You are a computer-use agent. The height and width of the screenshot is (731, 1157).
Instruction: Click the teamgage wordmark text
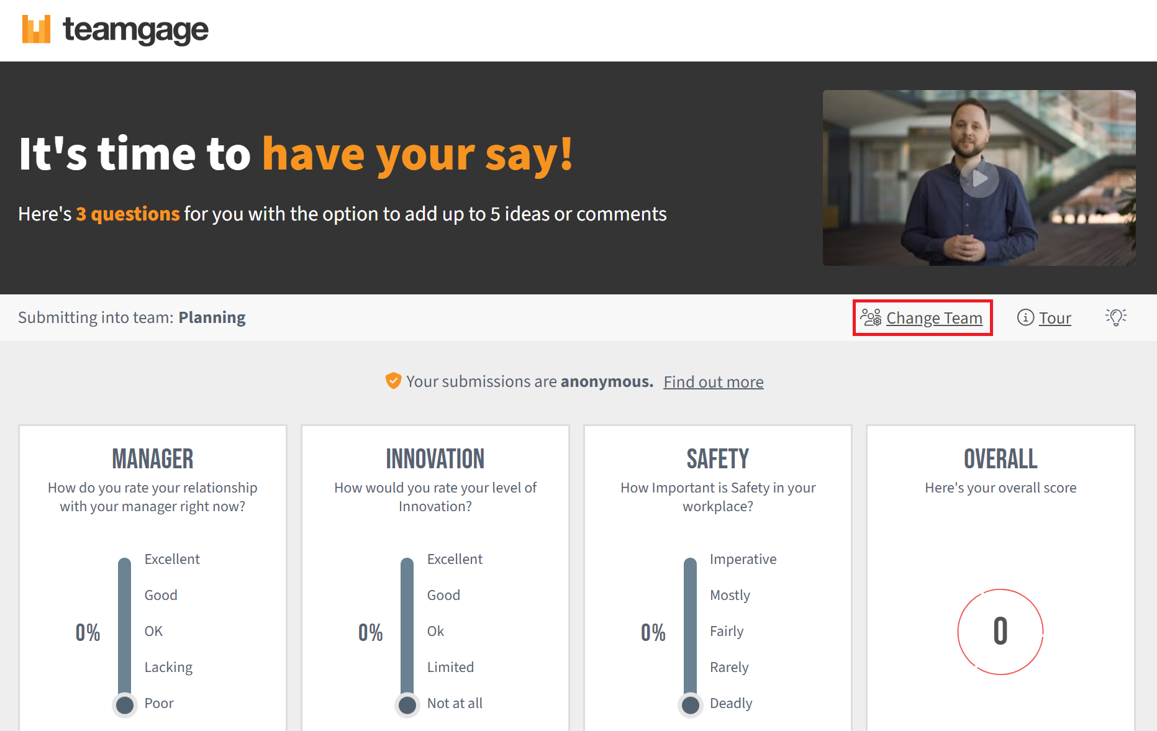pos(135,30)
